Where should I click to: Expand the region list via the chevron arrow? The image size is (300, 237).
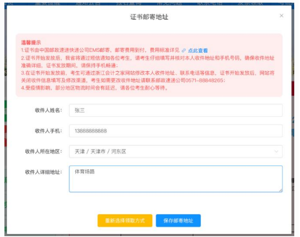click(276, 152)
